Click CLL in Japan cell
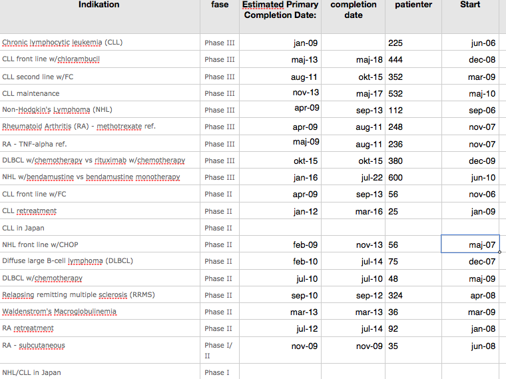Image resolution: width=506 pixels, height=379 pixels. pyautogui.click(x=100, y=228)
